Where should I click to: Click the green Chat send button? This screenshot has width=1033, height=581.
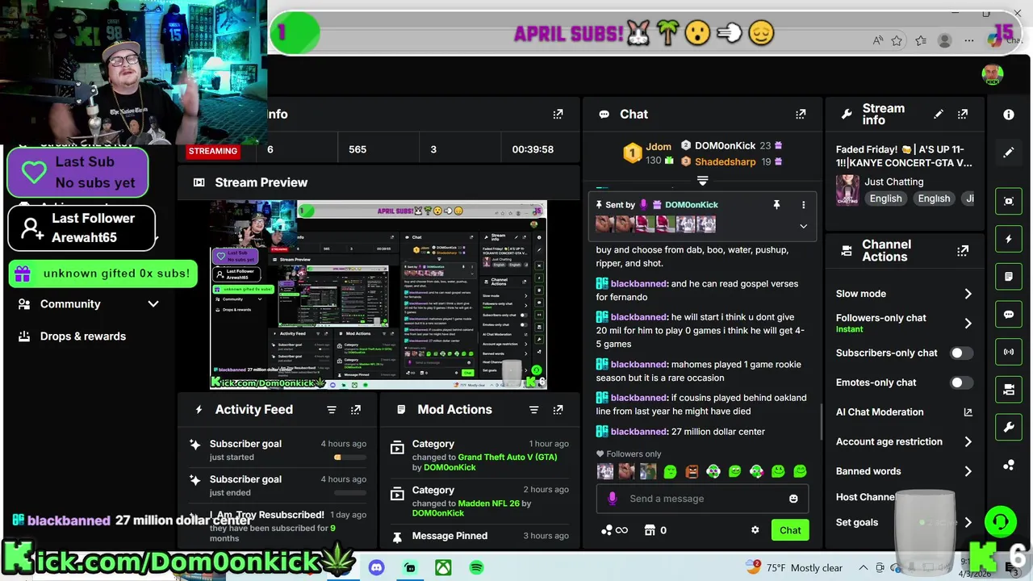coord(790,530)
